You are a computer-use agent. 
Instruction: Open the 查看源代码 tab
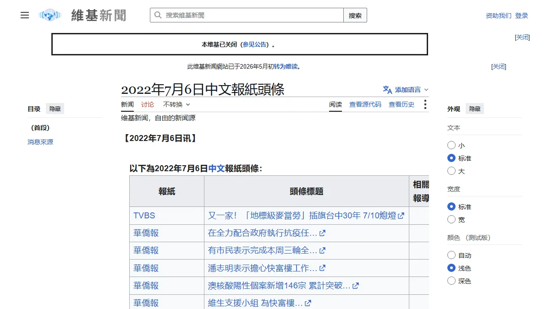pos(365,104)
